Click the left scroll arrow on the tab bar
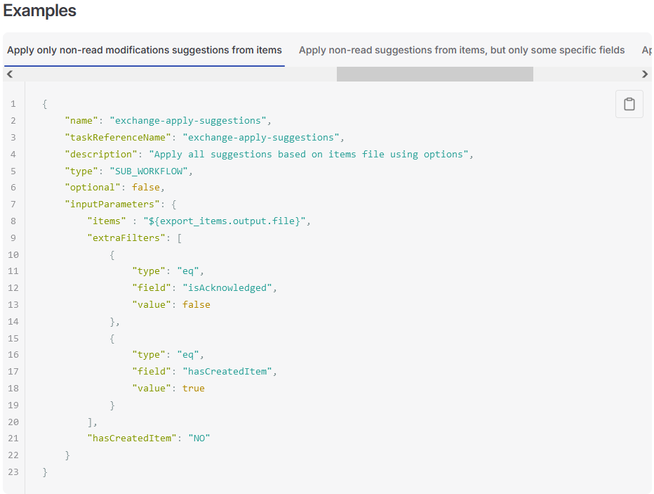 [9, 73]
